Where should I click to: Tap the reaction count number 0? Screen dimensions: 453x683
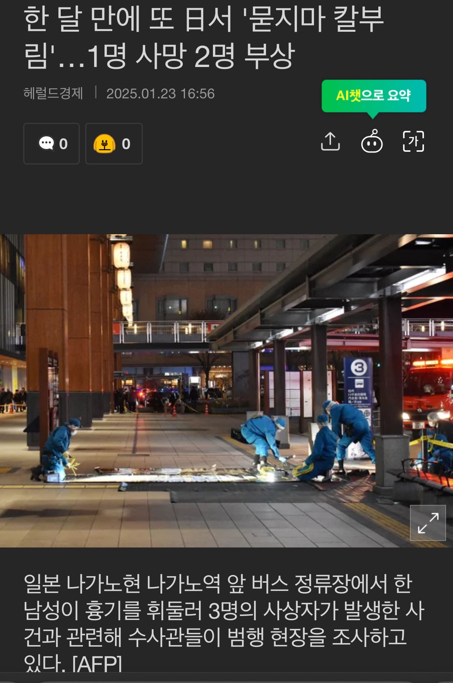coord(126,144)
